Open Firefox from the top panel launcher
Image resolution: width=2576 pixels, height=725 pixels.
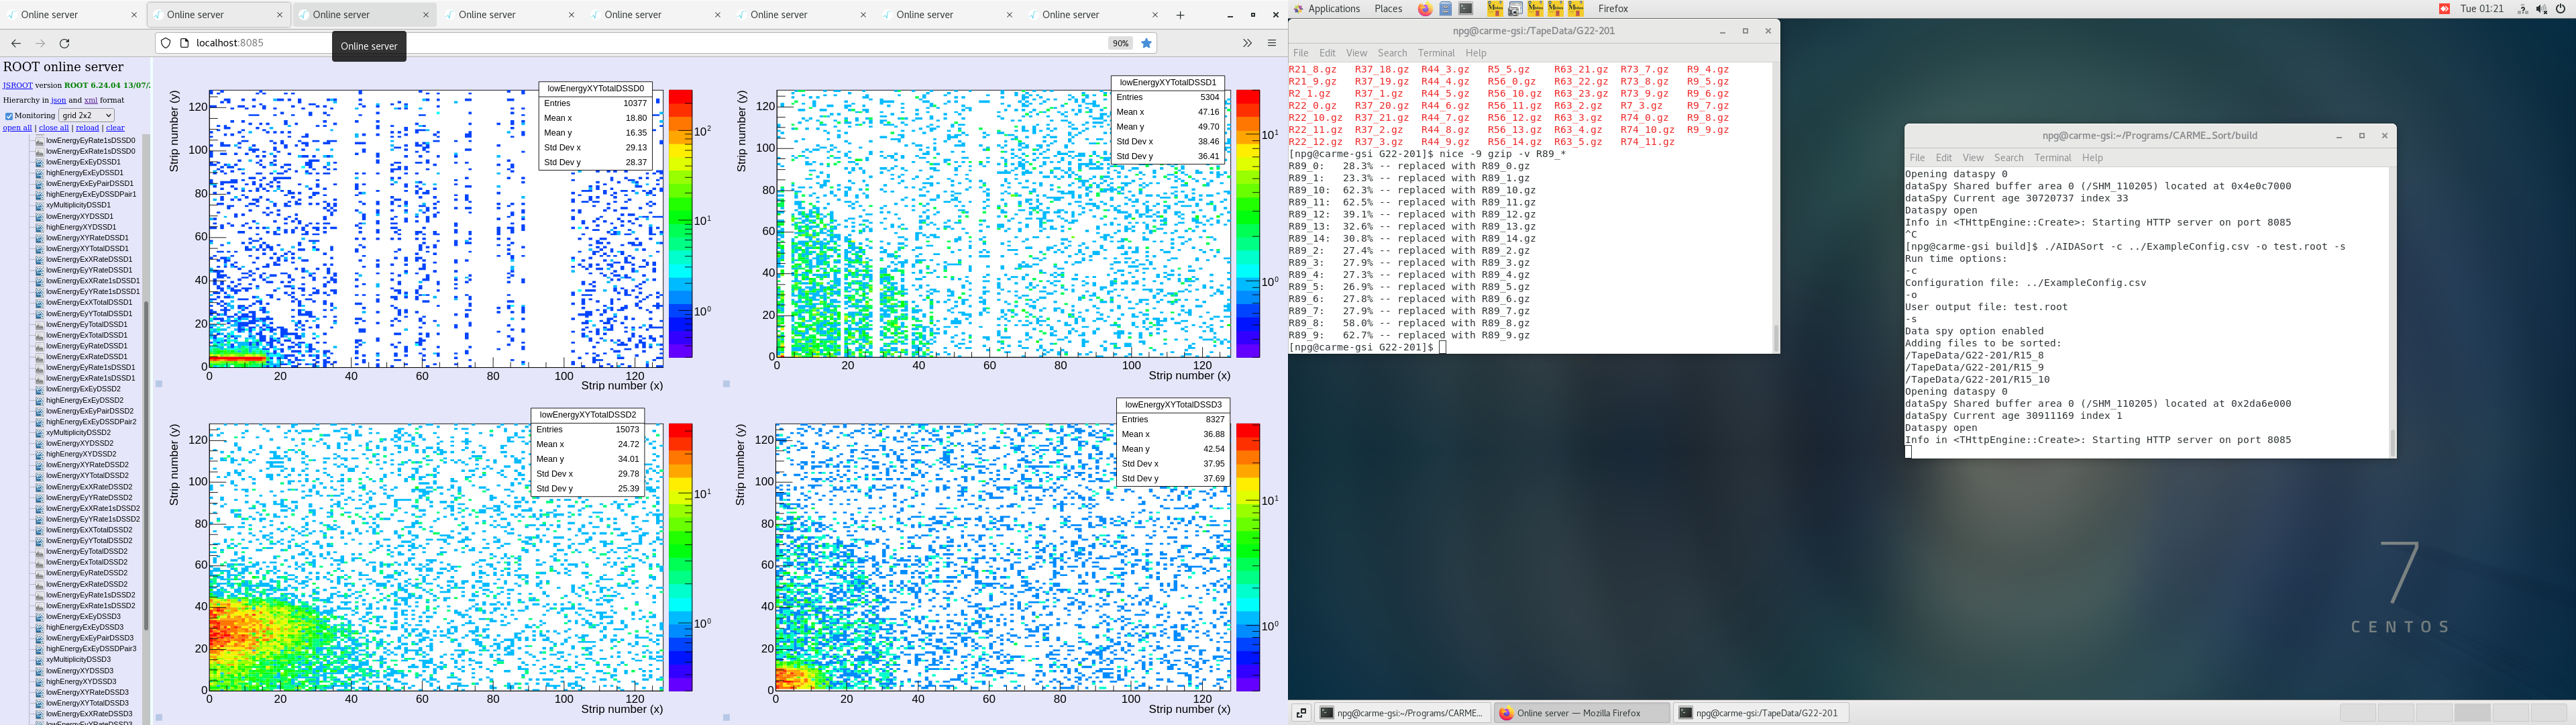(x=1426, y=9)
